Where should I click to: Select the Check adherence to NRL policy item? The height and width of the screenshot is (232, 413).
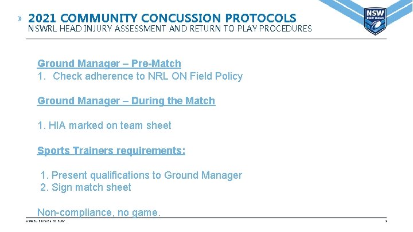(147, 76)
